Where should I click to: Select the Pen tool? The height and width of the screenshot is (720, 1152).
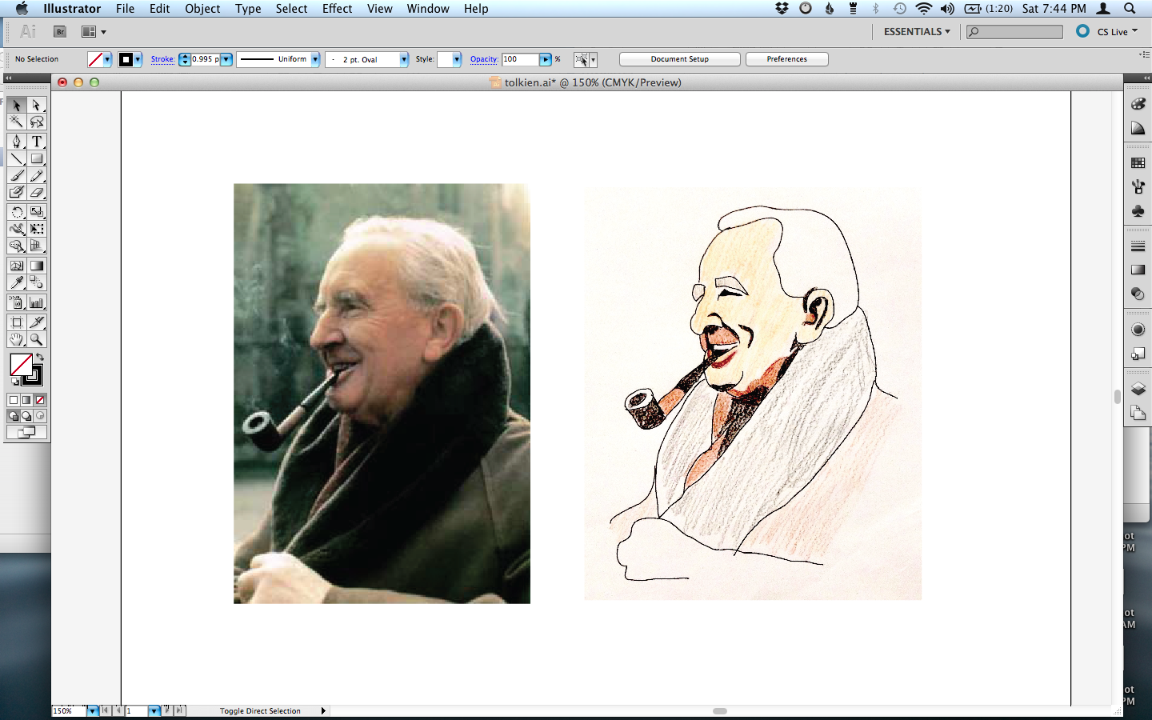point(16,140)
